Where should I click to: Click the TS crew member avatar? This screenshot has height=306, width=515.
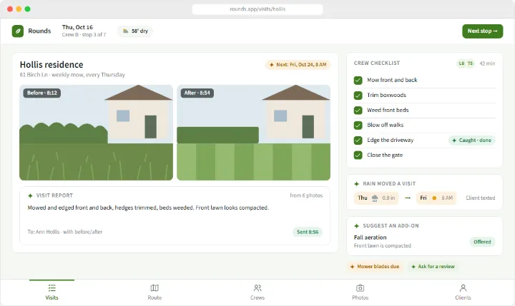[x=471, y=63]
